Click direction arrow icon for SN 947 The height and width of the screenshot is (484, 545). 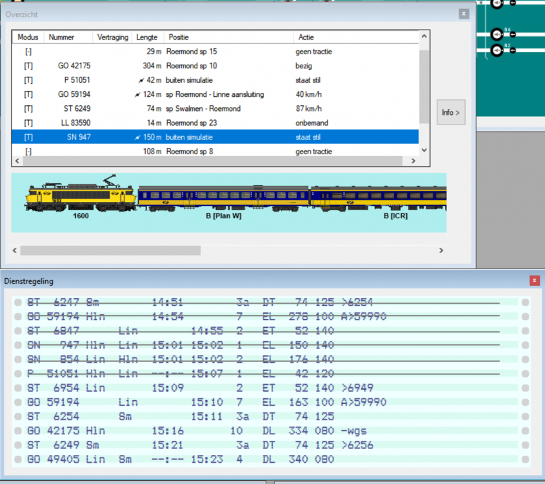pos(138,137)
